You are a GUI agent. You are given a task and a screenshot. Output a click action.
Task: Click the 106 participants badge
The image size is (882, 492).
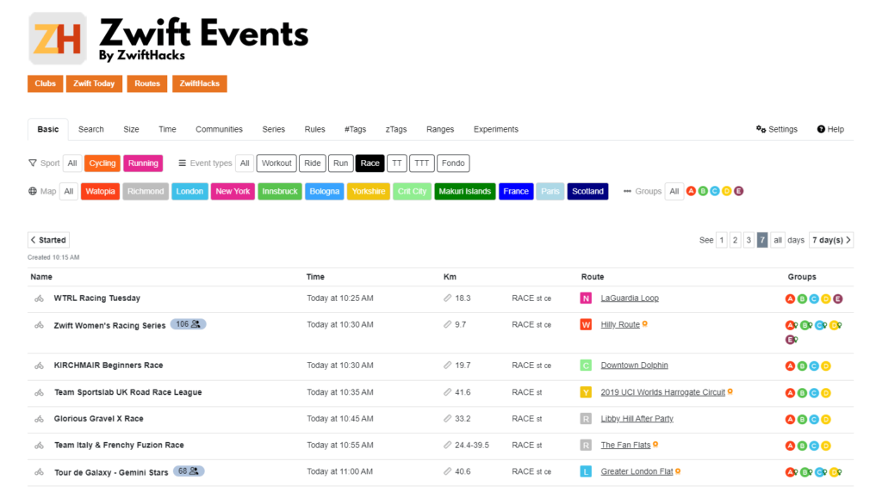pos(188,324)
